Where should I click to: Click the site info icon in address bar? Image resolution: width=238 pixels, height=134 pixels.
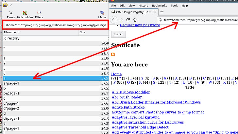(160, 20)
